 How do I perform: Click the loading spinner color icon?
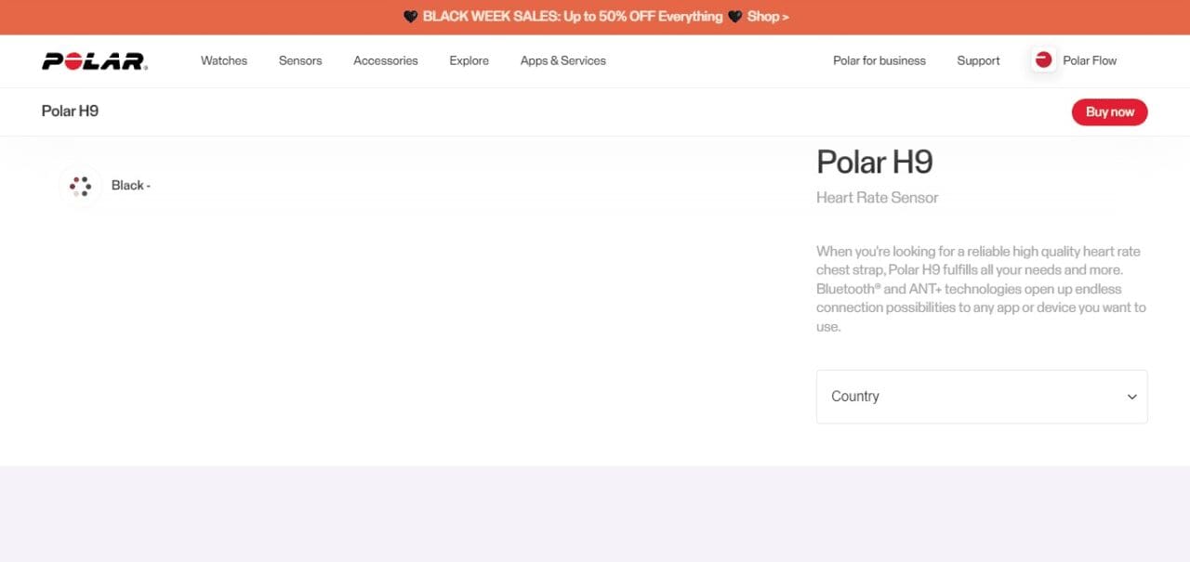tap(80, 186)
